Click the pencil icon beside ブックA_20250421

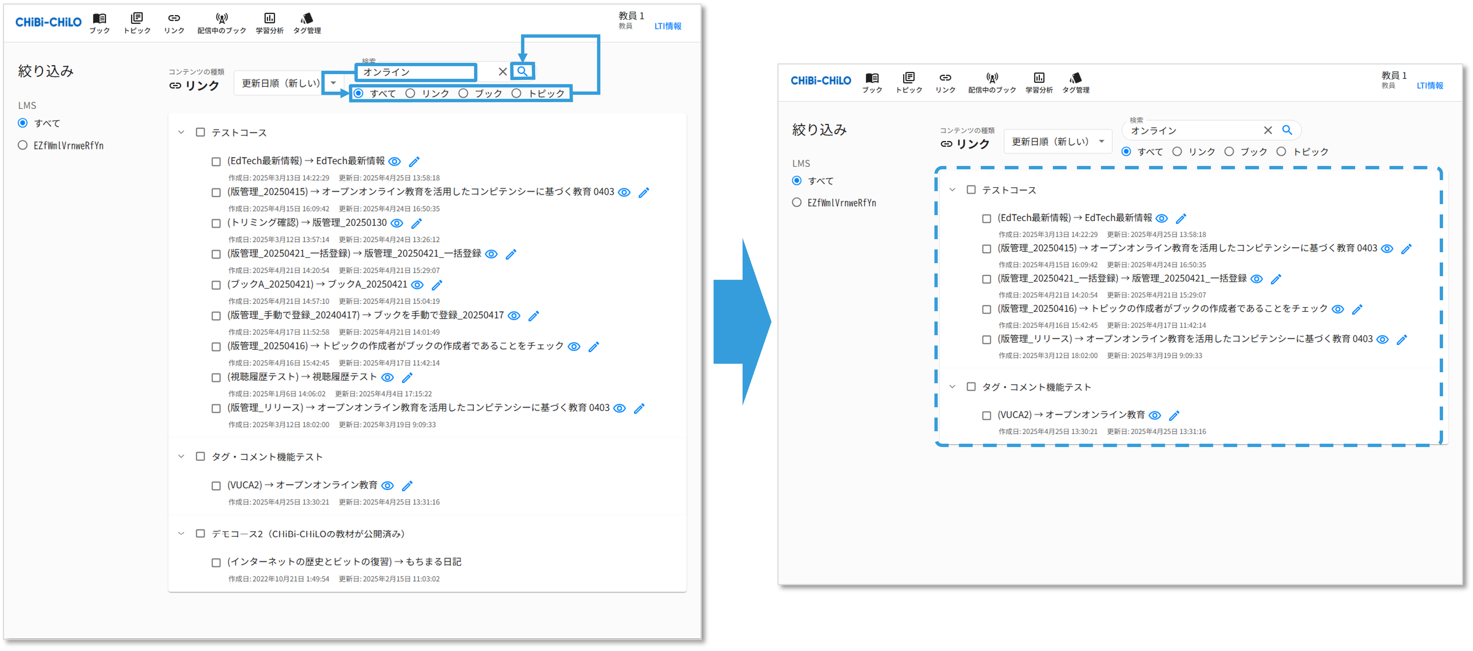(x=437, y=285)
